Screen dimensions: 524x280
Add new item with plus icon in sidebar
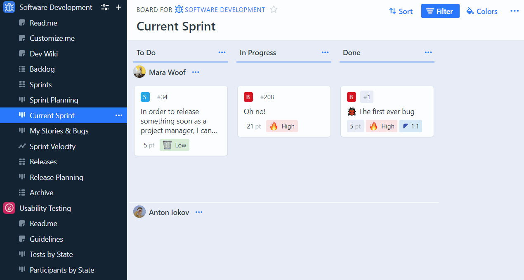(119, 7)
